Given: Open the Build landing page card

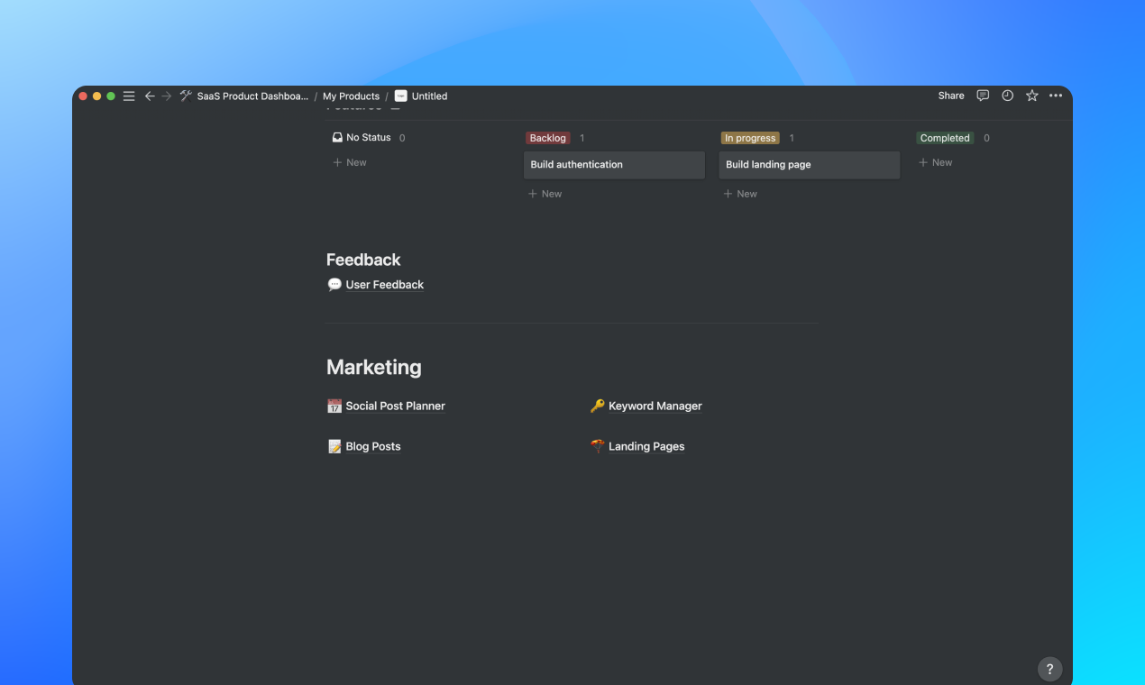Looking at the screenshot, I should [809, 164].
